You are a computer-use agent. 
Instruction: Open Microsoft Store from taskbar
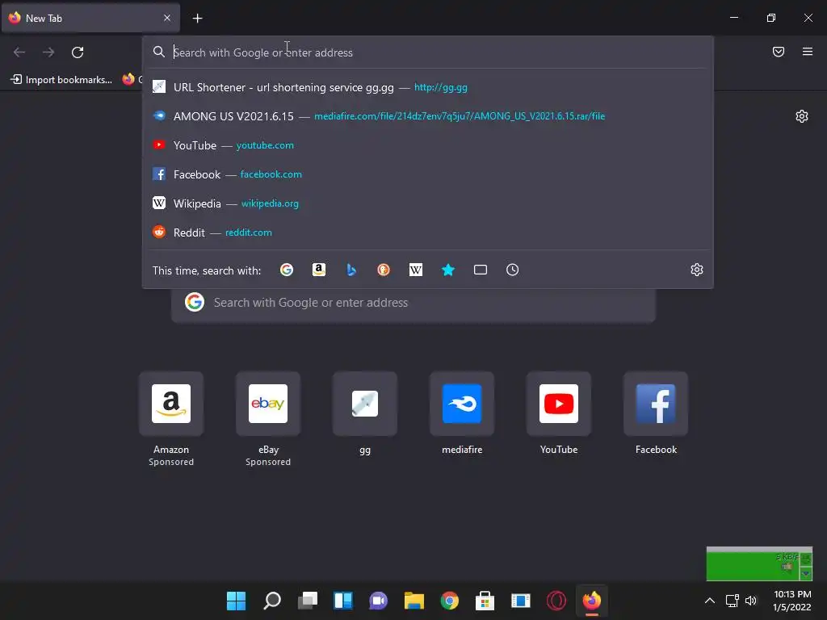click(485, 601)
